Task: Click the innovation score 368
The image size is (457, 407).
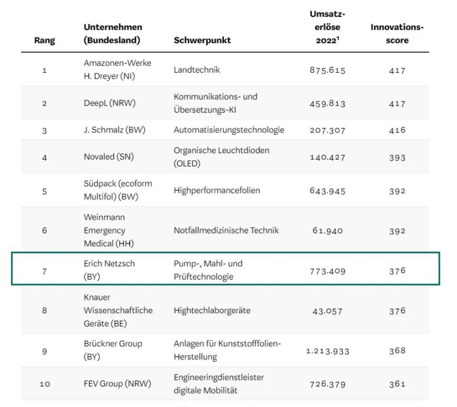Action: [397, 351]
